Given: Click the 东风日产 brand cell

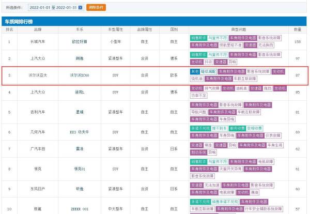Looking at the screenshot, I should tap(38, 189).
